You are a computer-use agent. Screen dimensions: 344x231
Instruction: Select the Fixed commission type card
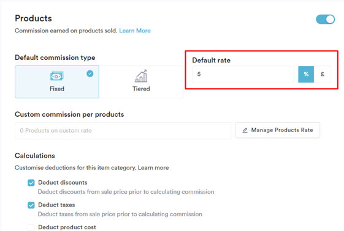(x=57, y=82)
